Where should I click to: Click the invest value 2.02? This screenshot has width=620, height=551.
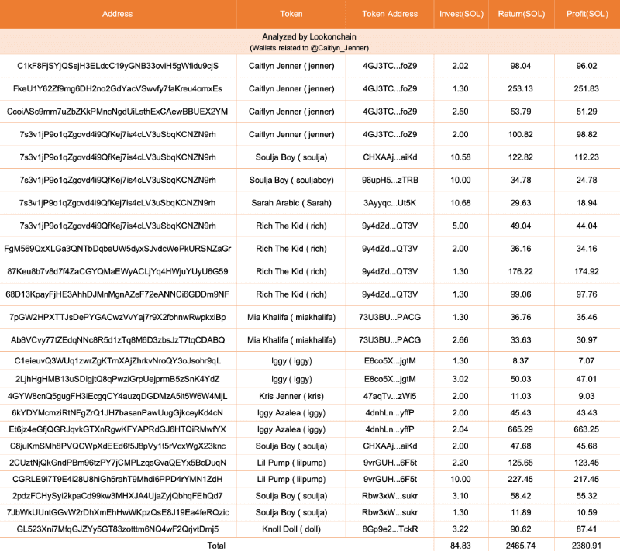[x=460, y=66]
